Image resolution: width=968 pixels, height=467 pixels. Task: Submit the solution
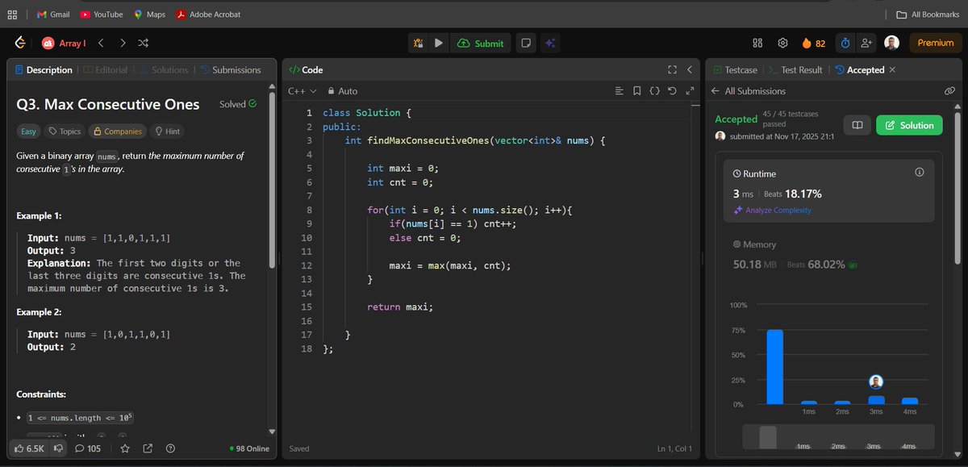480,44
